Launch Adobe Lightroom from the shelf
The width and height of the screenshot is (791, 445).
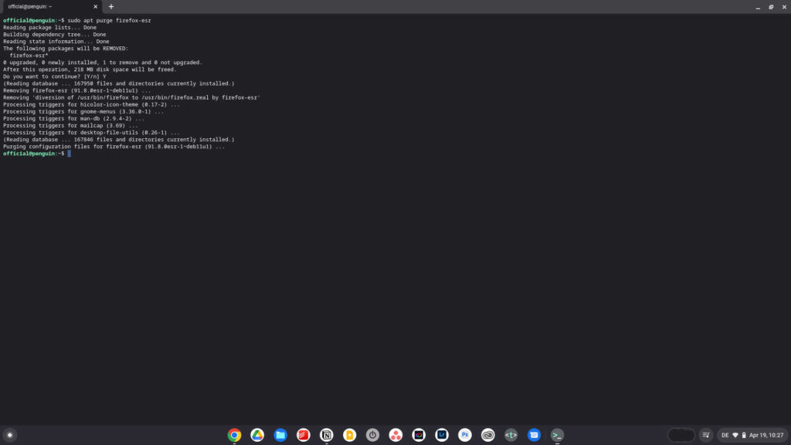[442, 435]
